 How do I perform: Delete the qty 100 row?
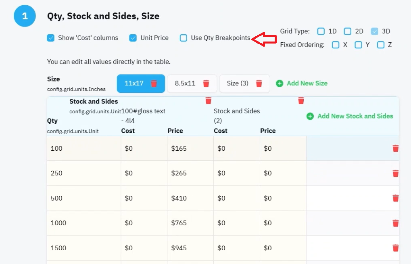pos(396,148)
